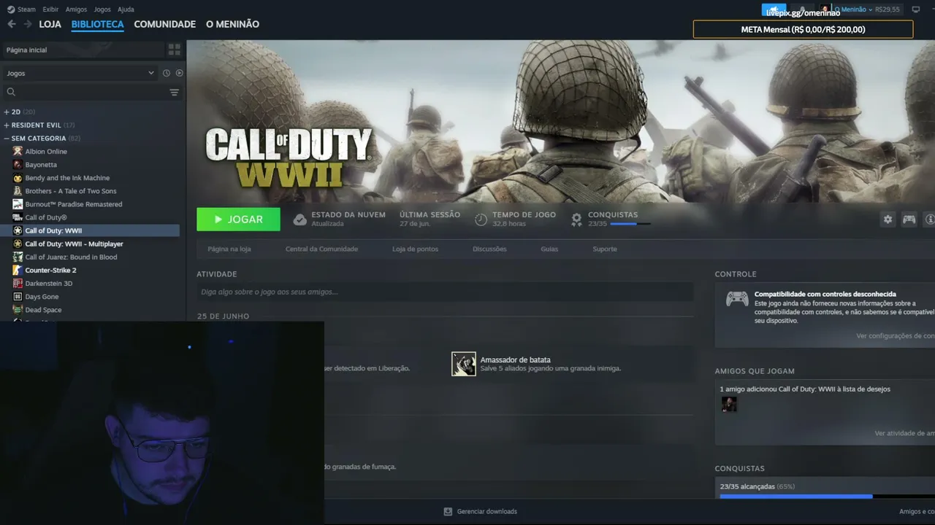Select Burnout Paradise Remastered in library
Viewport: 935px width, 525px height.
tap(74, 204)
